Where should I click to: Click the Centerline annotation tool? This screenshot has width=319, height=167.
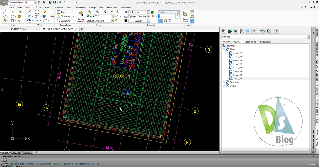[x=65, y=21]
